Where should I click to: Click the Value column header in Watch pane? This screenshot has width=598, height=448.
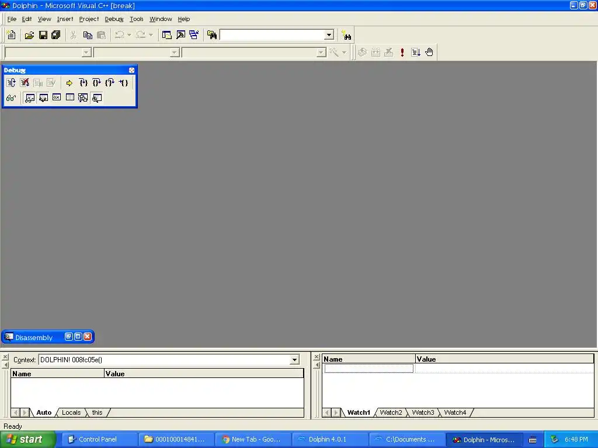point(504,359)
